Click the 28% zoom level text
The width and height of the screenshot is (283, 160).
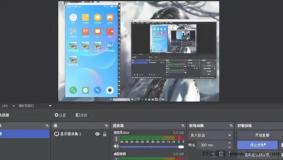point(5,106)
